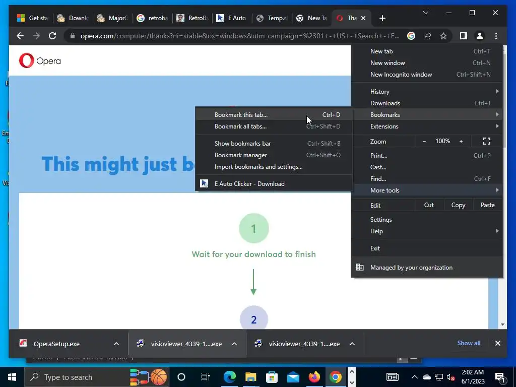This screenshot has width=516, height=387.
Task: Close the downloads bar
Action: pos(497,343)
